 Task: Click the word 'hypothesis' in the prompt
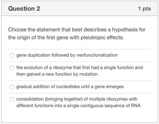(125, 30)
